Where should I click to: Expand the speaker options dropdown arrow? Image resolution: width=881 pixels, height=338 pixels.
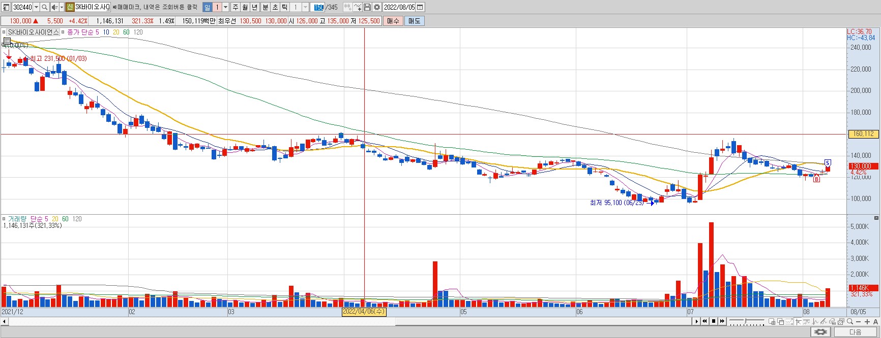[x=62, y=7]
